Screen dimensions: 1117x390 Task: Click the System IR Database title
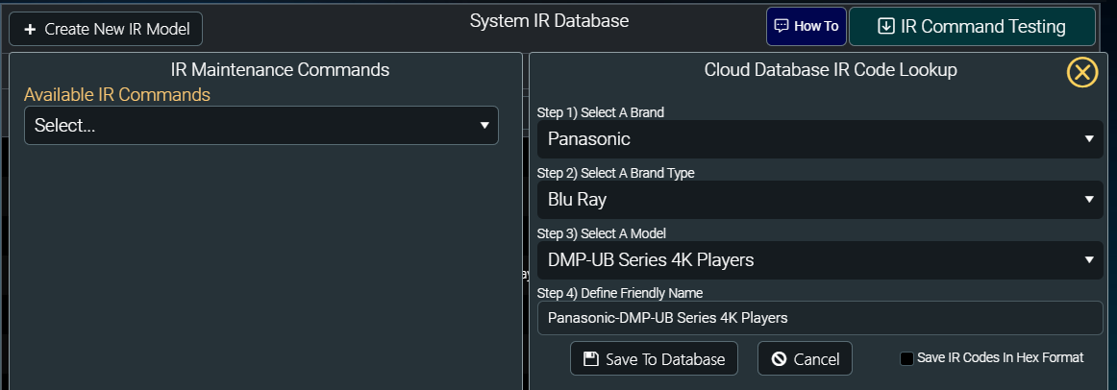(549, 20)
